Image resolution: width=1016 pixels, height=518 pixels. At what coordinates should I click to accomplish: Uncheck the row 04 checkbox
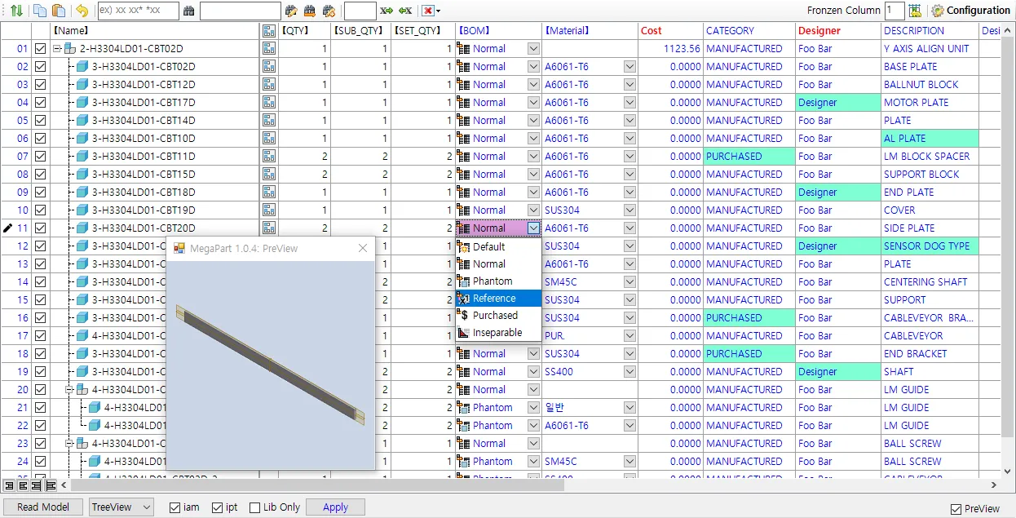pos(40,102)
